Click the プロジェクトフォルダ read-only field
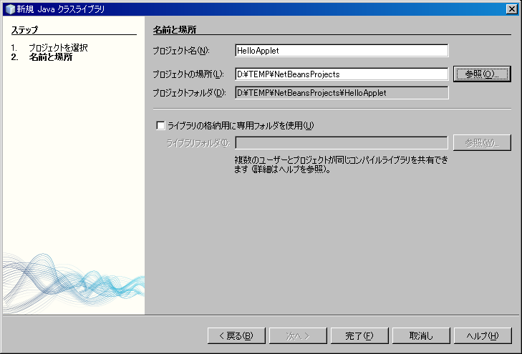Viewport: 522px width, 354px height. coord(342,93)
